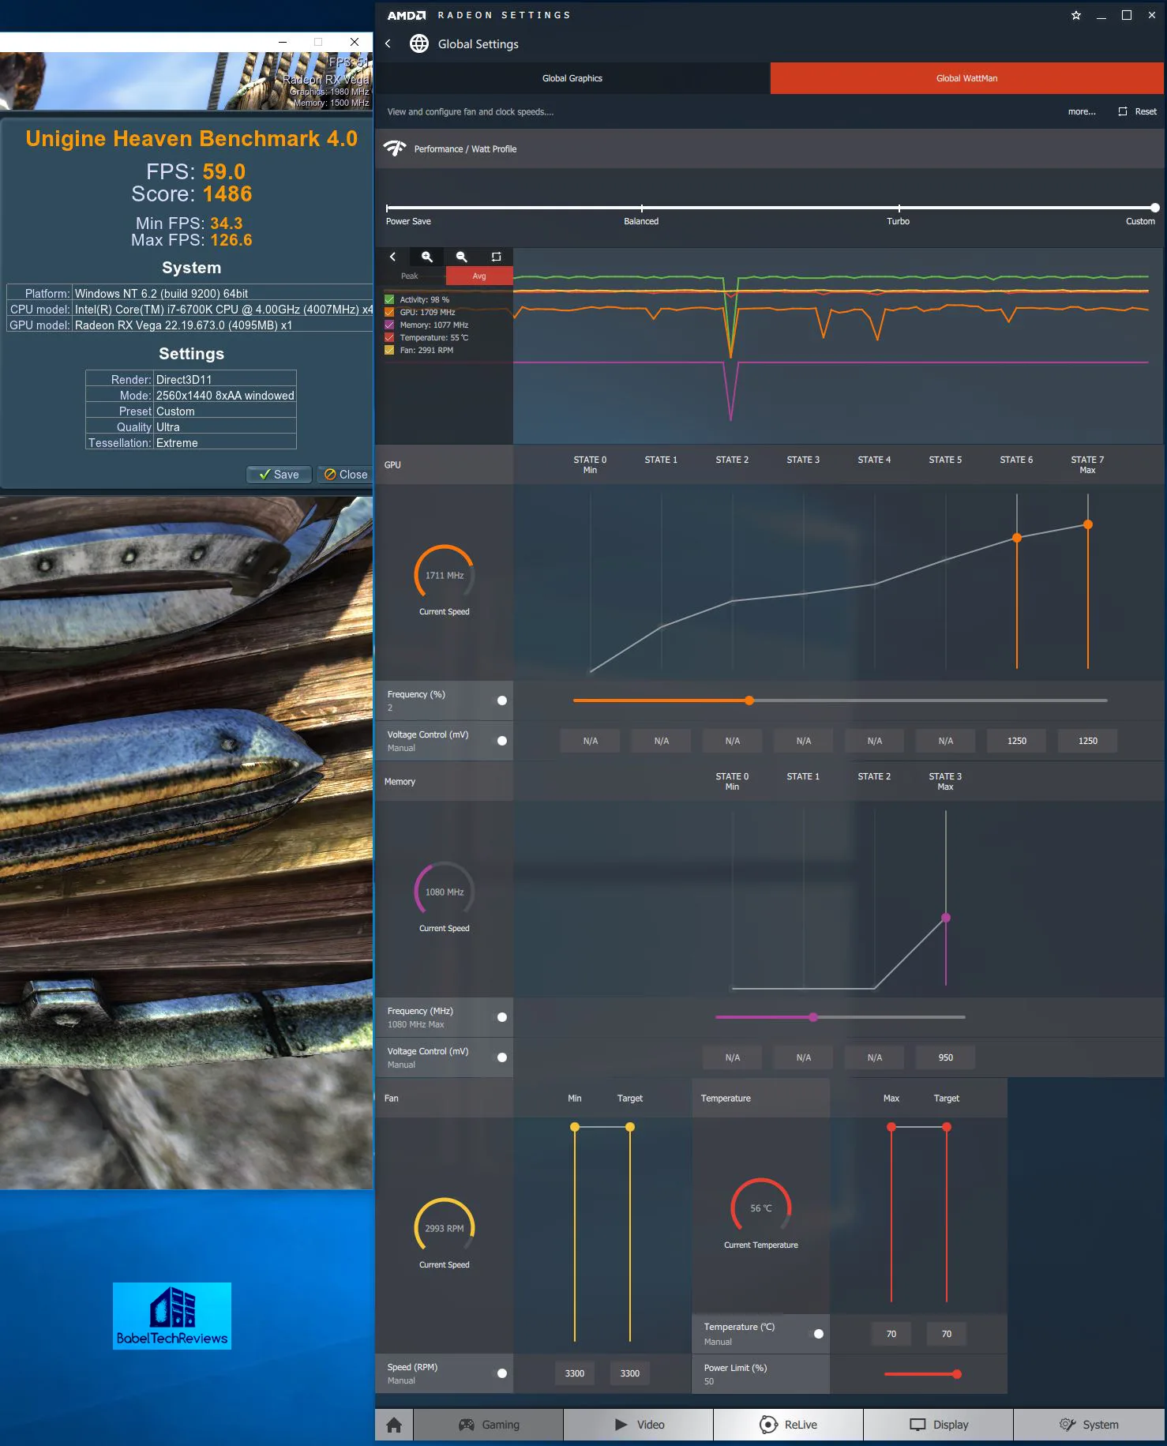
Task: Go back from Global Settings
Action: [388, 44]
